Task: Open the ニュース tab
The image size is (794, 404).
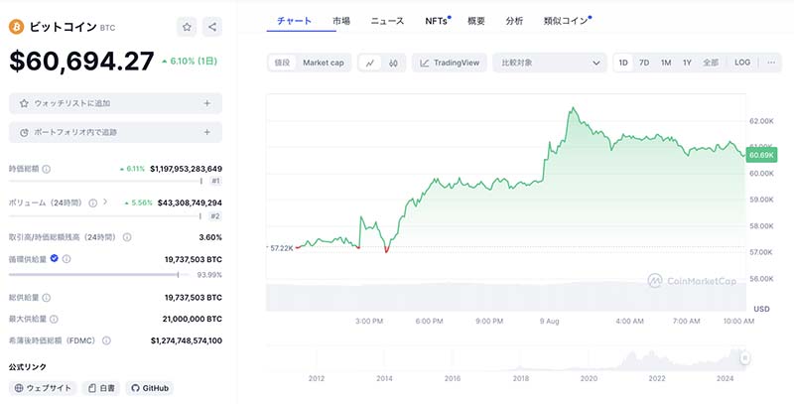Action: coord(387,21)
